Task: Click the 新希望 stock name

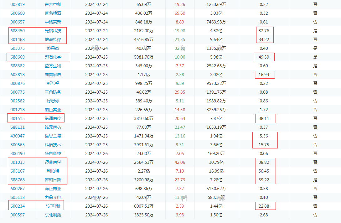Action: coord(53,83)
